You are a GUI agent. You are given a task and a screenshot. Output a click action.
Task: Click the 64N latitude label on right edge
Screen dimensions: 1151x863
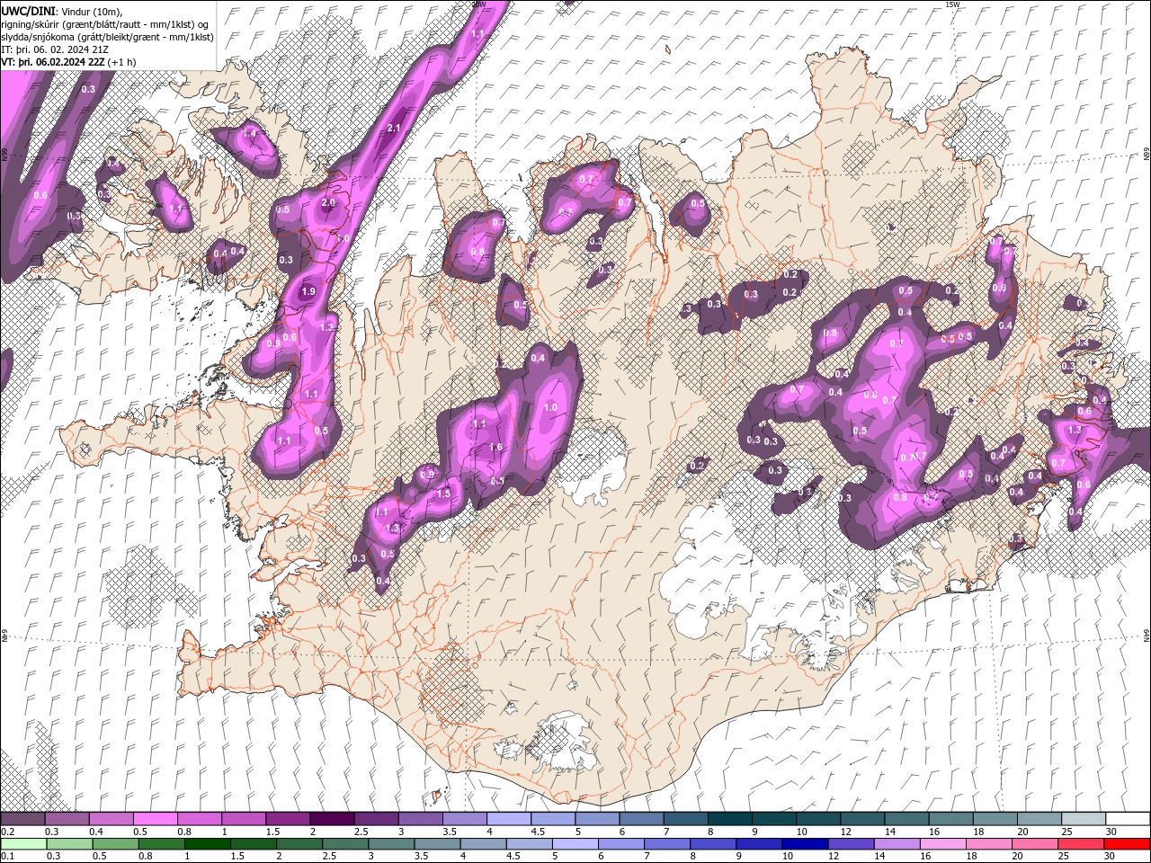pyautogui.click(x=1146, y=636)
